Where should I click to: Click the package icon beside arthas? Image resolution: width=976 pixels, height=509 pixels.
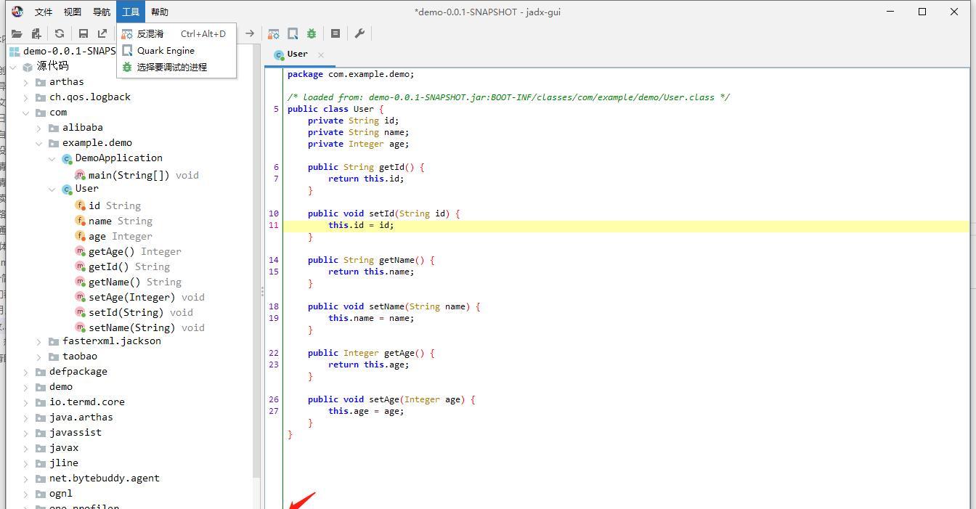(x=41, y=82)
